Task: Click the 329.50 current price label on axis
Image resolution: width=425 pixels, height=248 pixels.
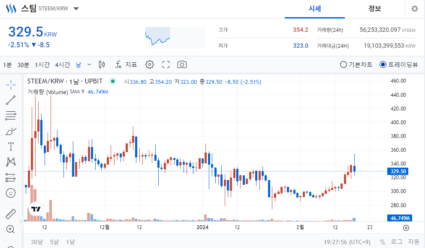Action: tap(398, 171)
